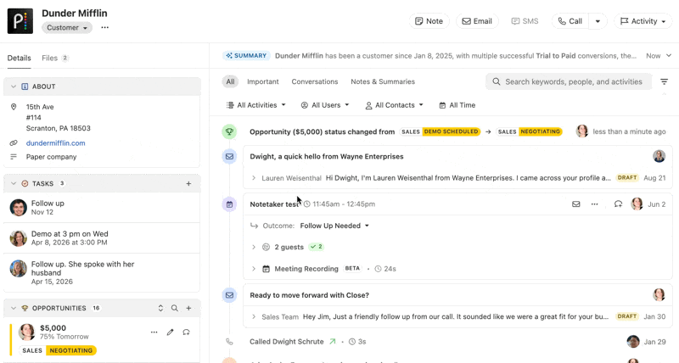The height and width of the screenshot is (363, 679).
Task: Open the Call options dropdown arrow
Action: (598, 21)
